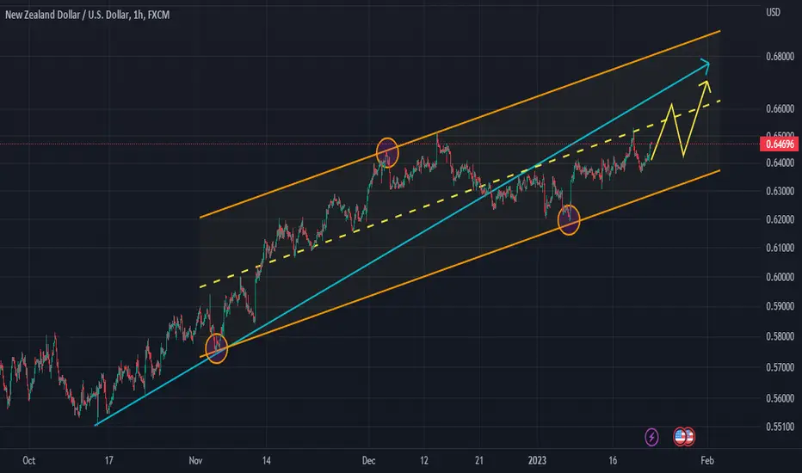Click the purple lightning bolt event icon
802x473 pixels.
(651, 437)
